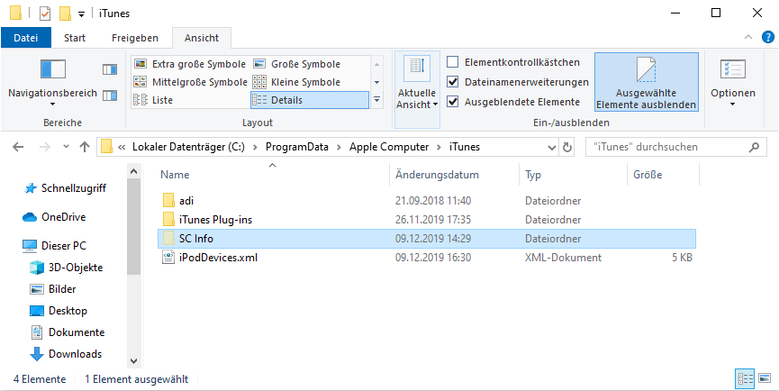Open address bar history dropdown

click(550, 147)
